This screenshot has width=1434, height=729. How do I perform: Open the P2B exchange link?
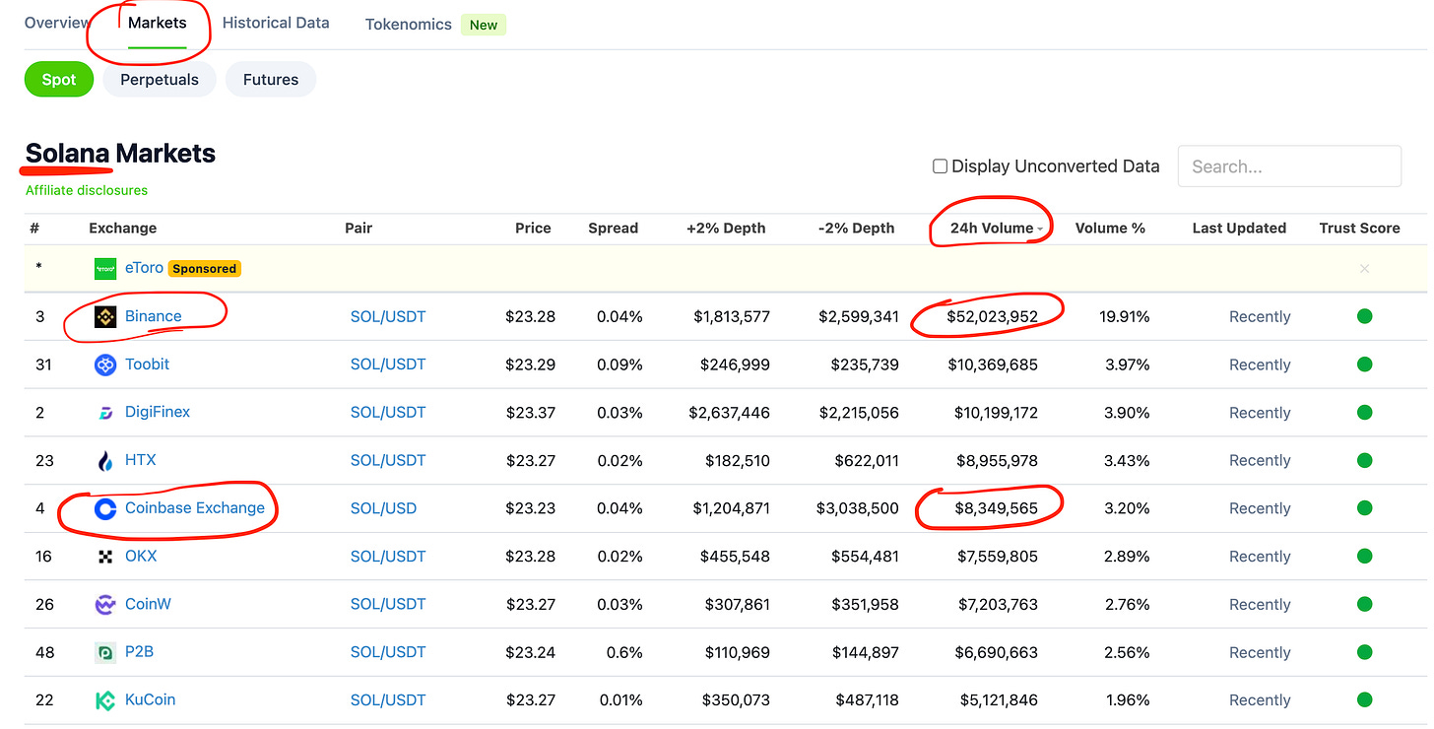pos(139,651)
